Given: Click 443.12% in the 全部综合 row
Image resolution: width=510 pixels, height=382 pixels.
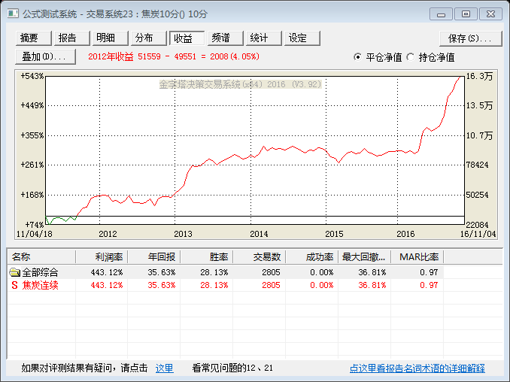Looking at the screenshot, I should tap(107, 272).
